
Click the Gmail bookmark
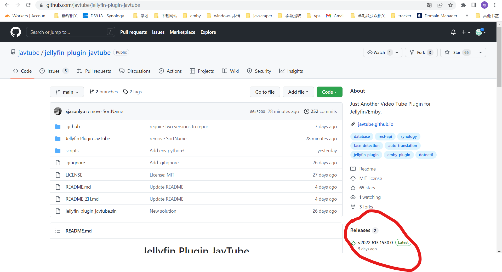click(x=335, y=16)
